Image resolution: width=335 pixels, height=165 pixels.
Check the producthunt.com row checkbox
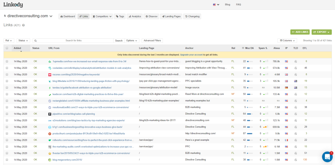(x=7, y=134)
